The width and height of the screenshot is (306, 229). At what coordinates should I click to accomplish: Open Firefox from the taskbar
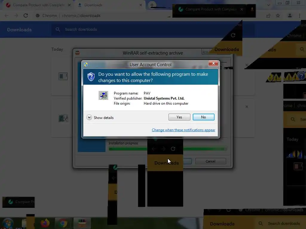click(45, 223)
